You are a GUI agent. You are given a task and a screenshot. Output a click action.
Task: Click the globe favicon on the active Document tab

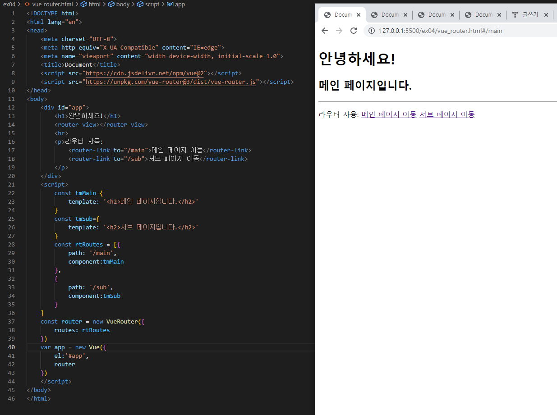327,15
